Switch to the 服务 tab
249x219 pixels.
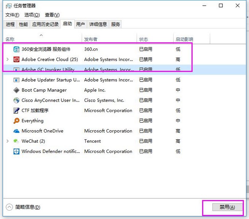coord(115,24)
